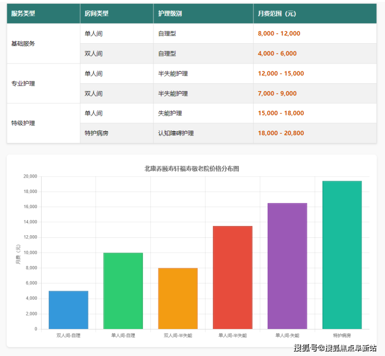Select the 护理级别 column header

point(170,14)
